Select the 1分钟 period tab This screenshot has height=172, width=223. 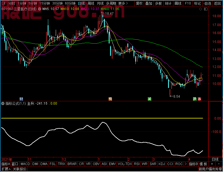pyautogui.click(x=22, y=3)
